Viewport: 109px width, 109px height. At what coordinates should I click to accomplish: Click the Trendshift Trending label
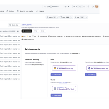pos(32,60)
